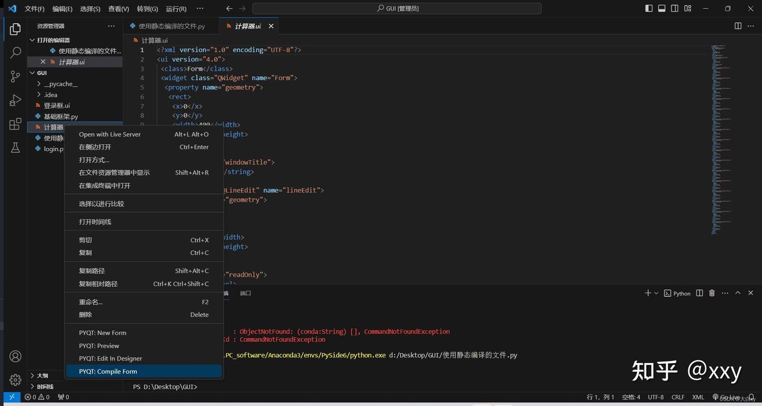Select PYQT: Compile Form from context menu
The height and width of the screenshot is (406, 762).
[108, 371]
